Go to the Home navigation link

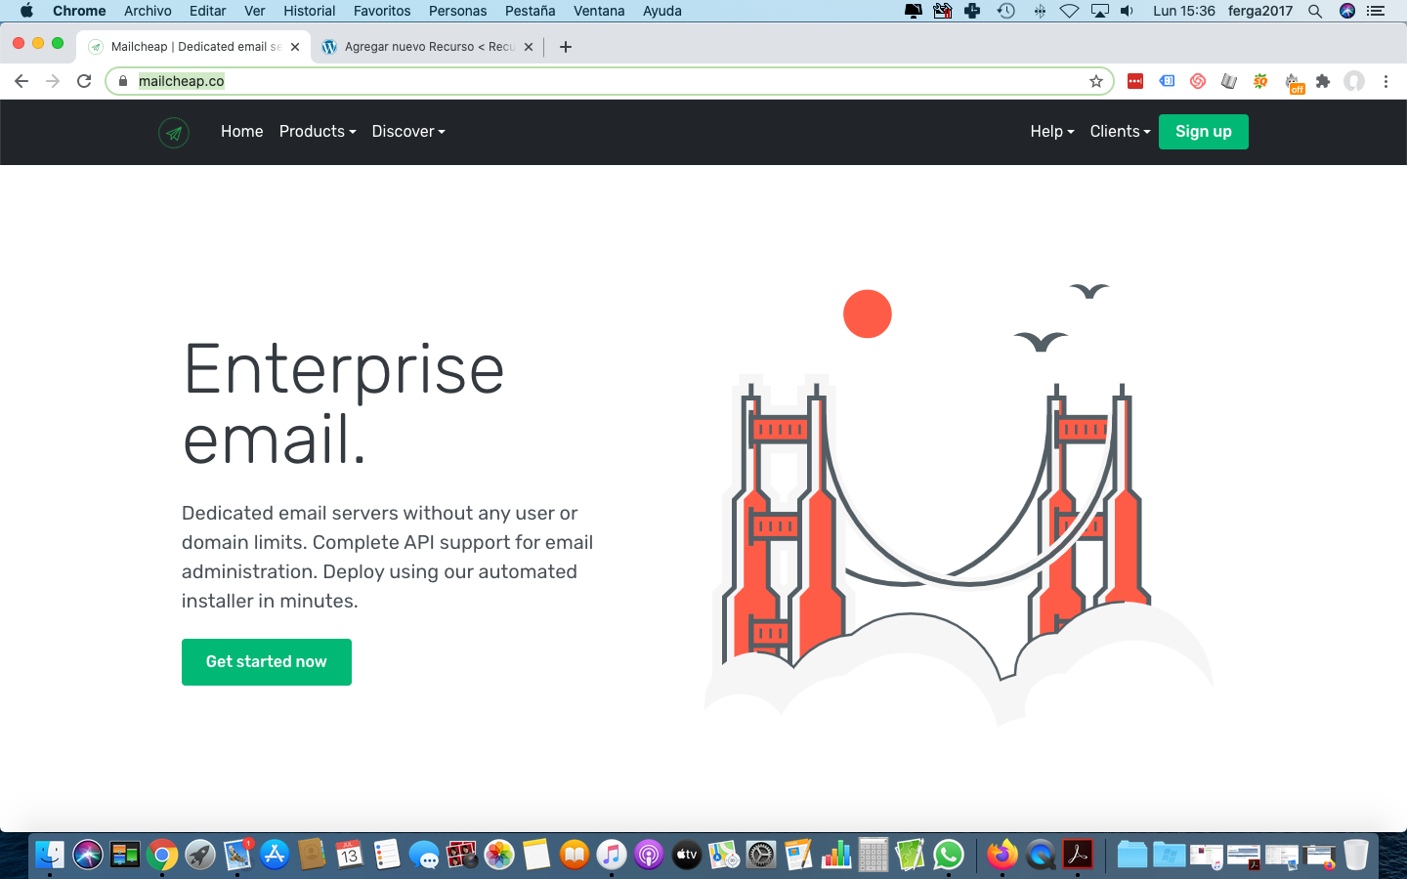[241, 131]
